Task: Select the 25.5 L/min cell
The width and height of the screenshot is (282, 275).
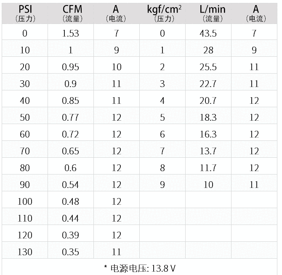Action: (208, 67)
